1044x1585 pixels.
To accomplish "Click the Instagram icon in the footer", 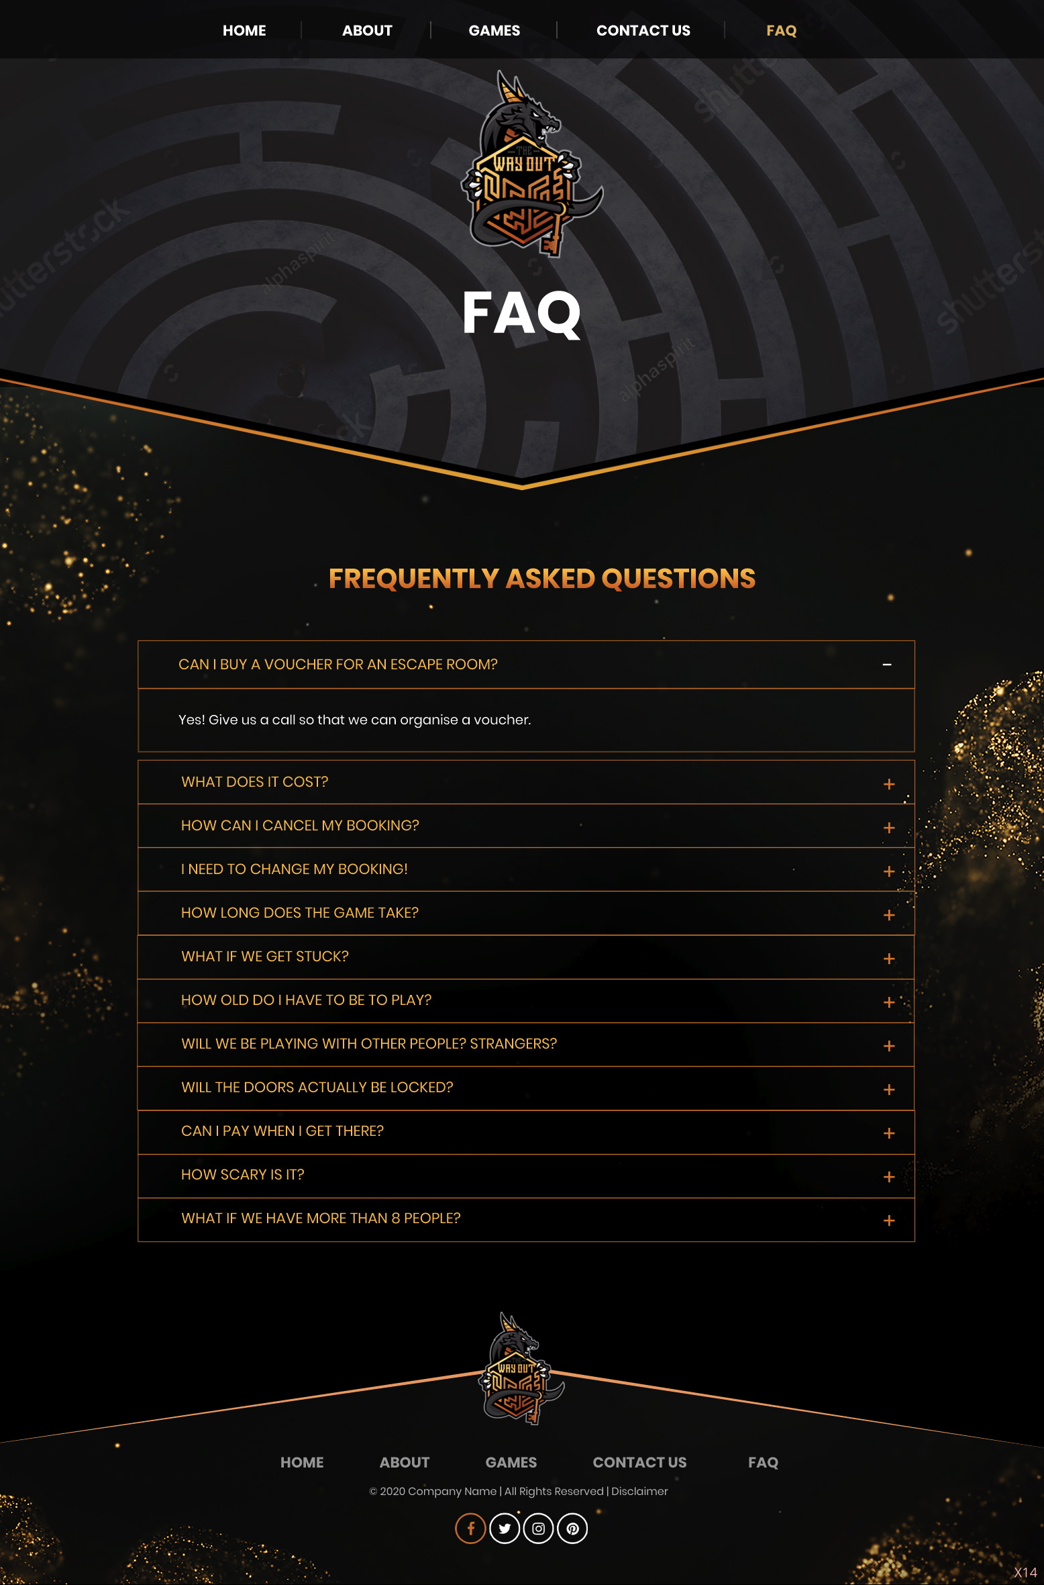I will coord(538,1529).
